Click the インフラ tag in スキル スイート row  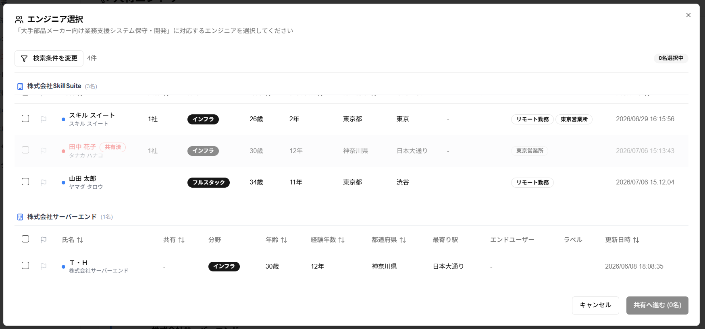(x=203, y=119)
